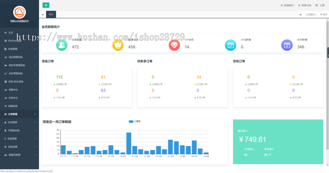Click the green 115 in 淘宝订单
Viewport: 329px width, 173px height.
pyautogui.click(x=59, y=77)
